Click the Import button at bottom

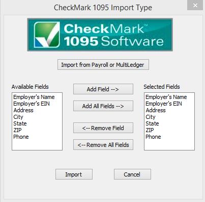[x=74, y=174]
